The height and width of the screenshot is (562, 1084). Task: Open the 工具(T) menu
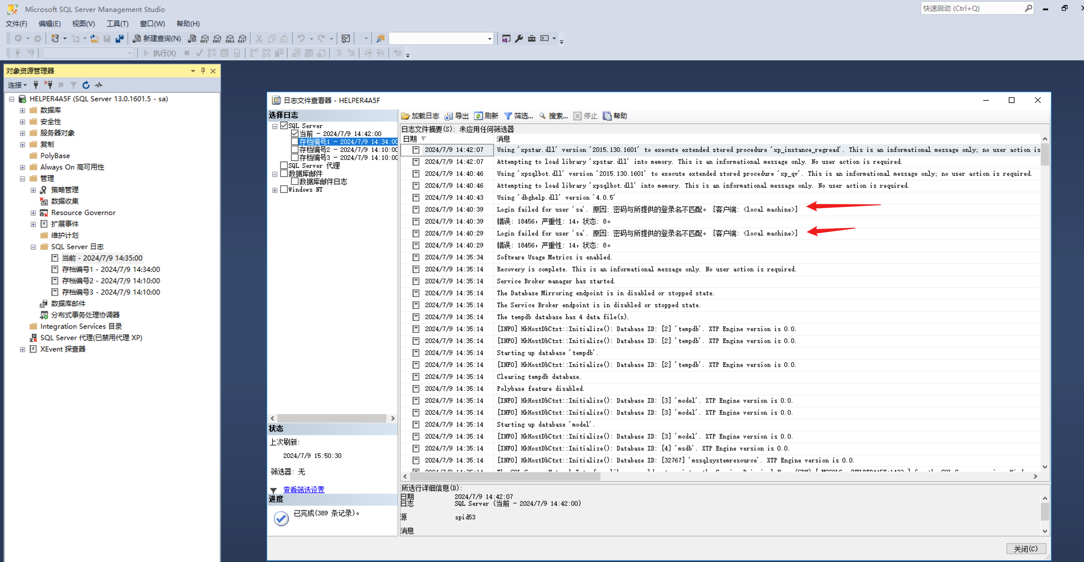pos(117,24)
